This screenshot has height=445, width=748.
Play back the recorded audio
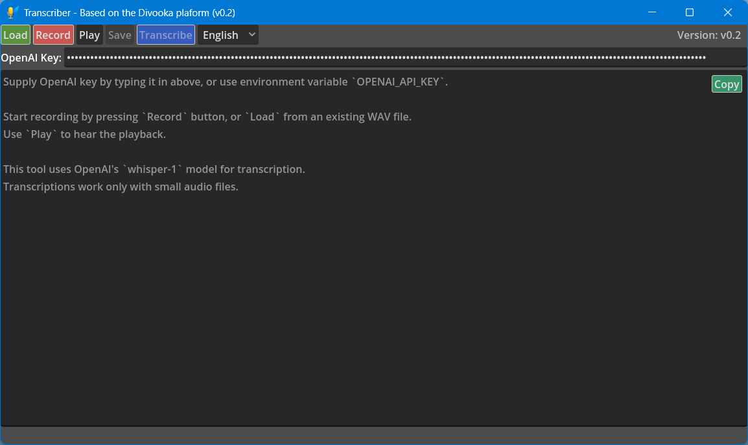point(89,35)
